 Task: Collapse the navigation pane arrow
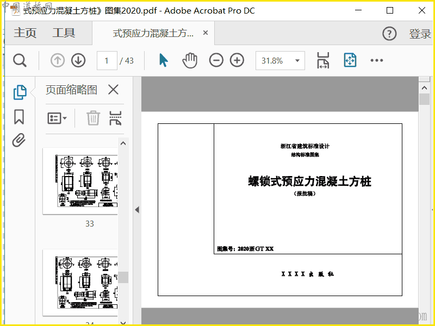click(x=137, y=210)
